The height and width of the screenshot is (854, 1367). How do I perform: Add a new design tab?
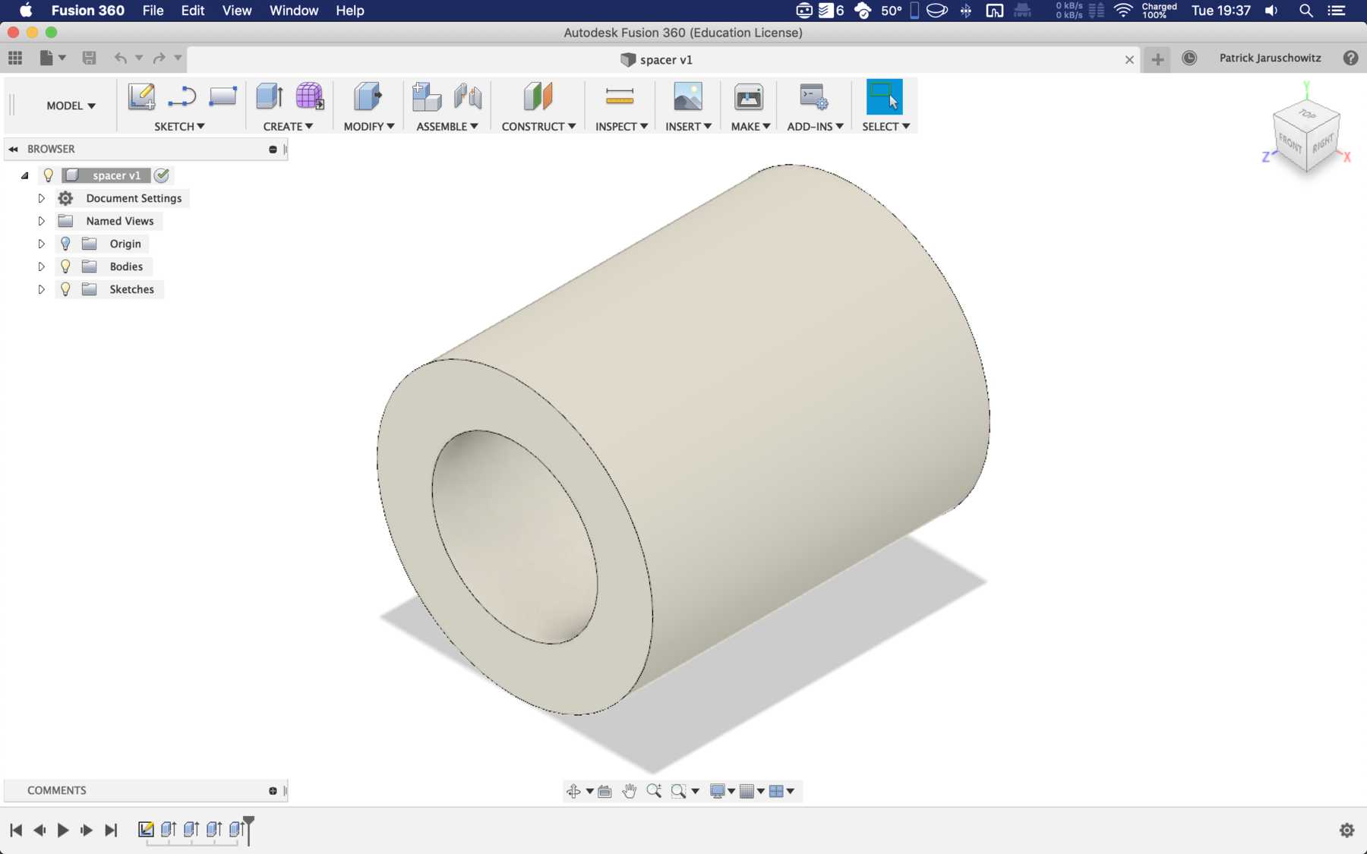tap(1157, 59)
